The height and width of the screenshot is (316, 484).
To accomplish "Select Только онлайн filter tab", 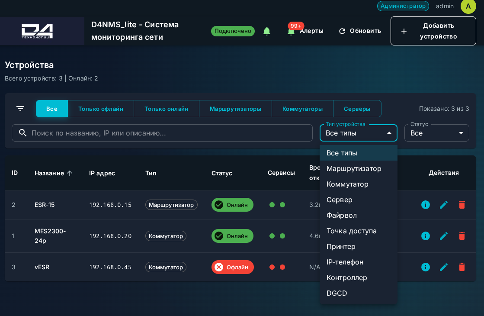I will (167, 109).
